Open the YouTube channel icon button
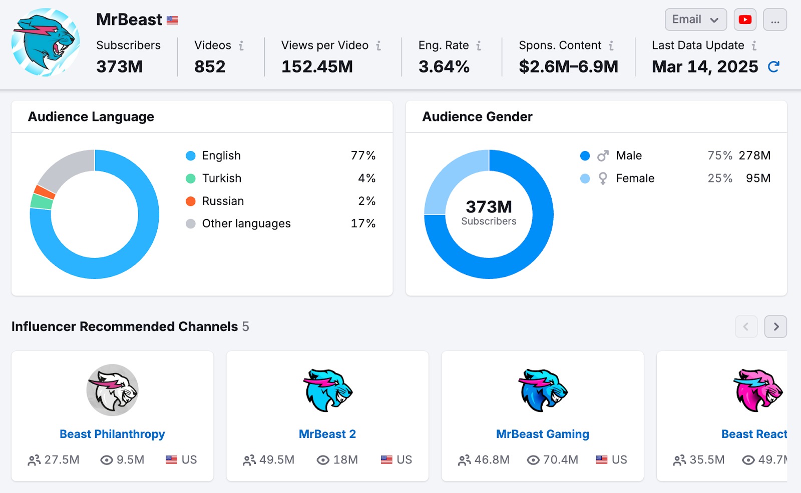This screenshot has width=801, height=493. tap(745, 19)
